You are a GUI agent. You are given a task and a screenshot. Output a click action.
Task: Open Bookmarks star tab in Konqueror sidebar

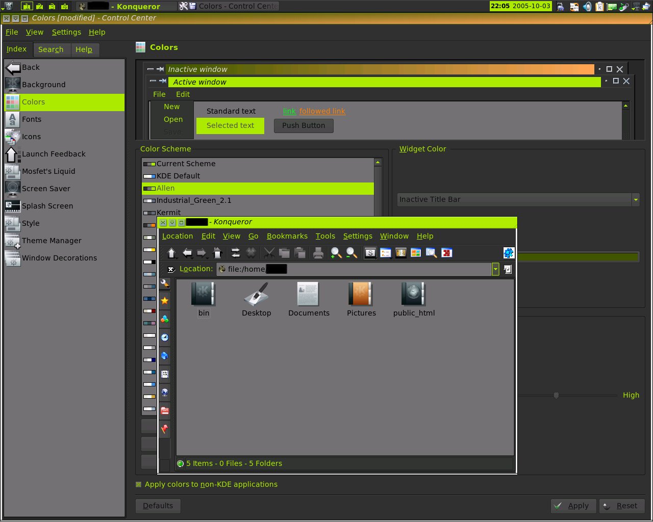click(x=164, y=301)
